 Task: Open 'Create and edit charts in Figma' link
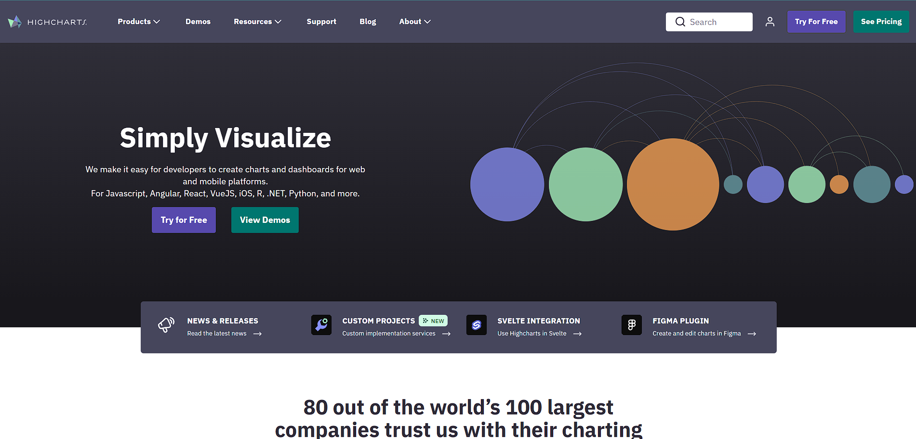pos(696,334)
